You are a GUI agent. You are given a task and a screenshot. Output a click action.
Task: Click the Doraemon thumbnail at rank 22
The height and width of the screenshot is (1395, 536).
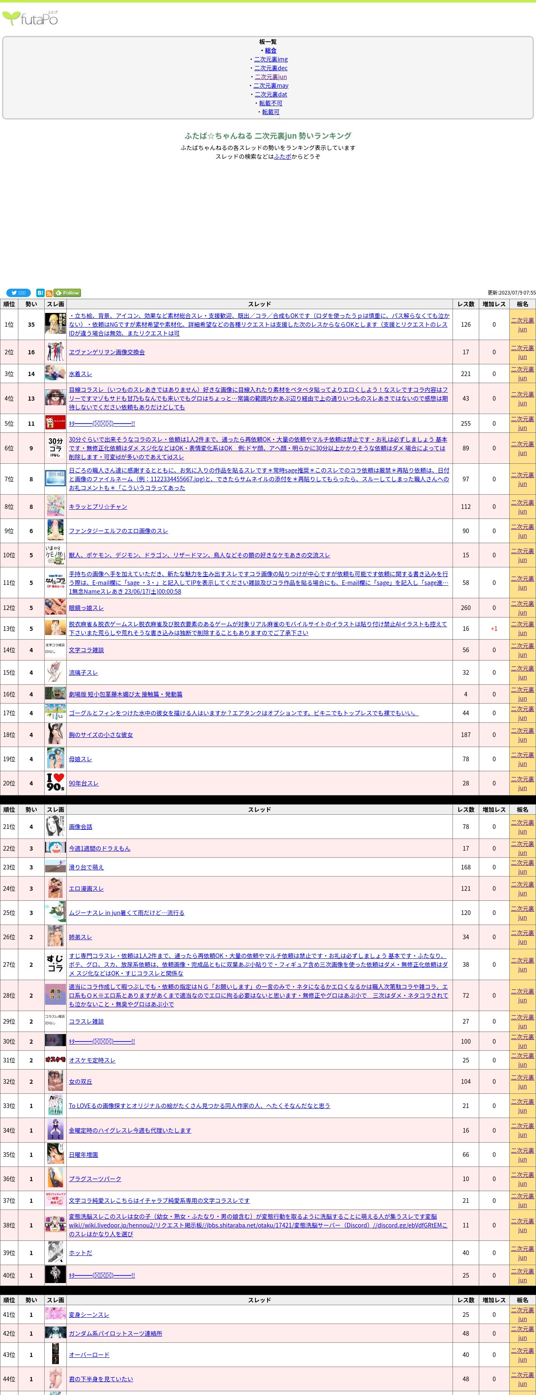56,849
